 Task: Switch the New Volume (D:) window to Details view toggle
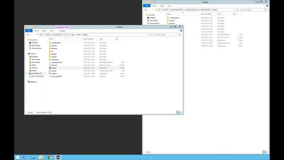pos(264,152)
